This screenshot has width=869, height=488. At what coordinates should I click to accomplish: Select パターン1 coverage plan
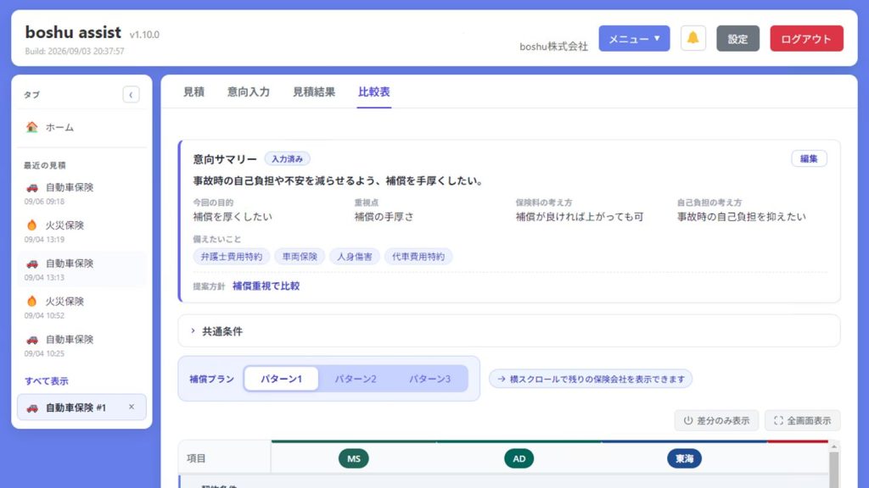[282, 379]
